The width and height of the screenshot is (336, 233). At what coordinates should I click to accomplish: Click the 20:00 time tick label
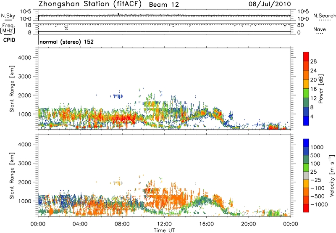click(x=248, y=224)
